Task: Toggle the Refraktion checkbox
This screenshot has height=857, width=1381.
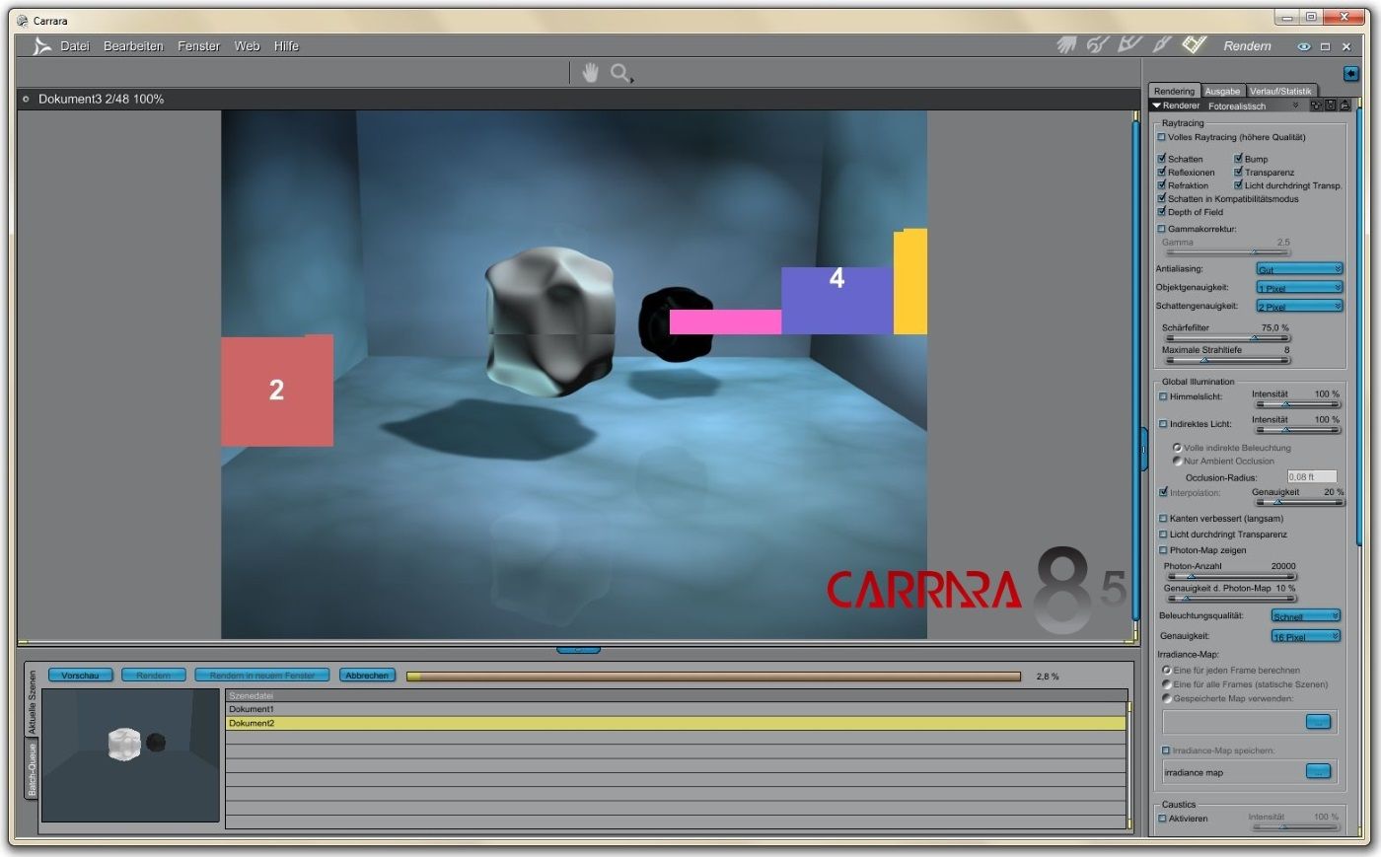Action: 1162,185
